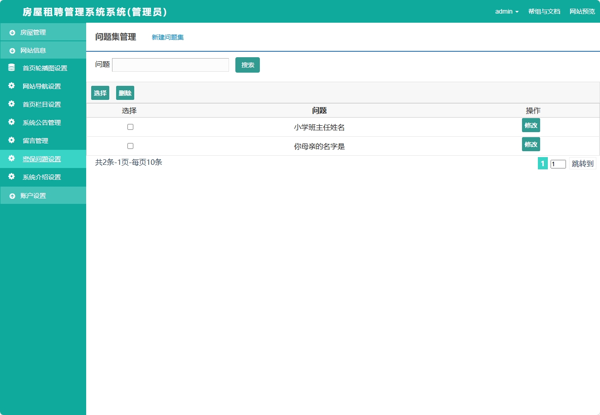Select the 房屋管理 clock icon in sidebar

click(11, 32)
